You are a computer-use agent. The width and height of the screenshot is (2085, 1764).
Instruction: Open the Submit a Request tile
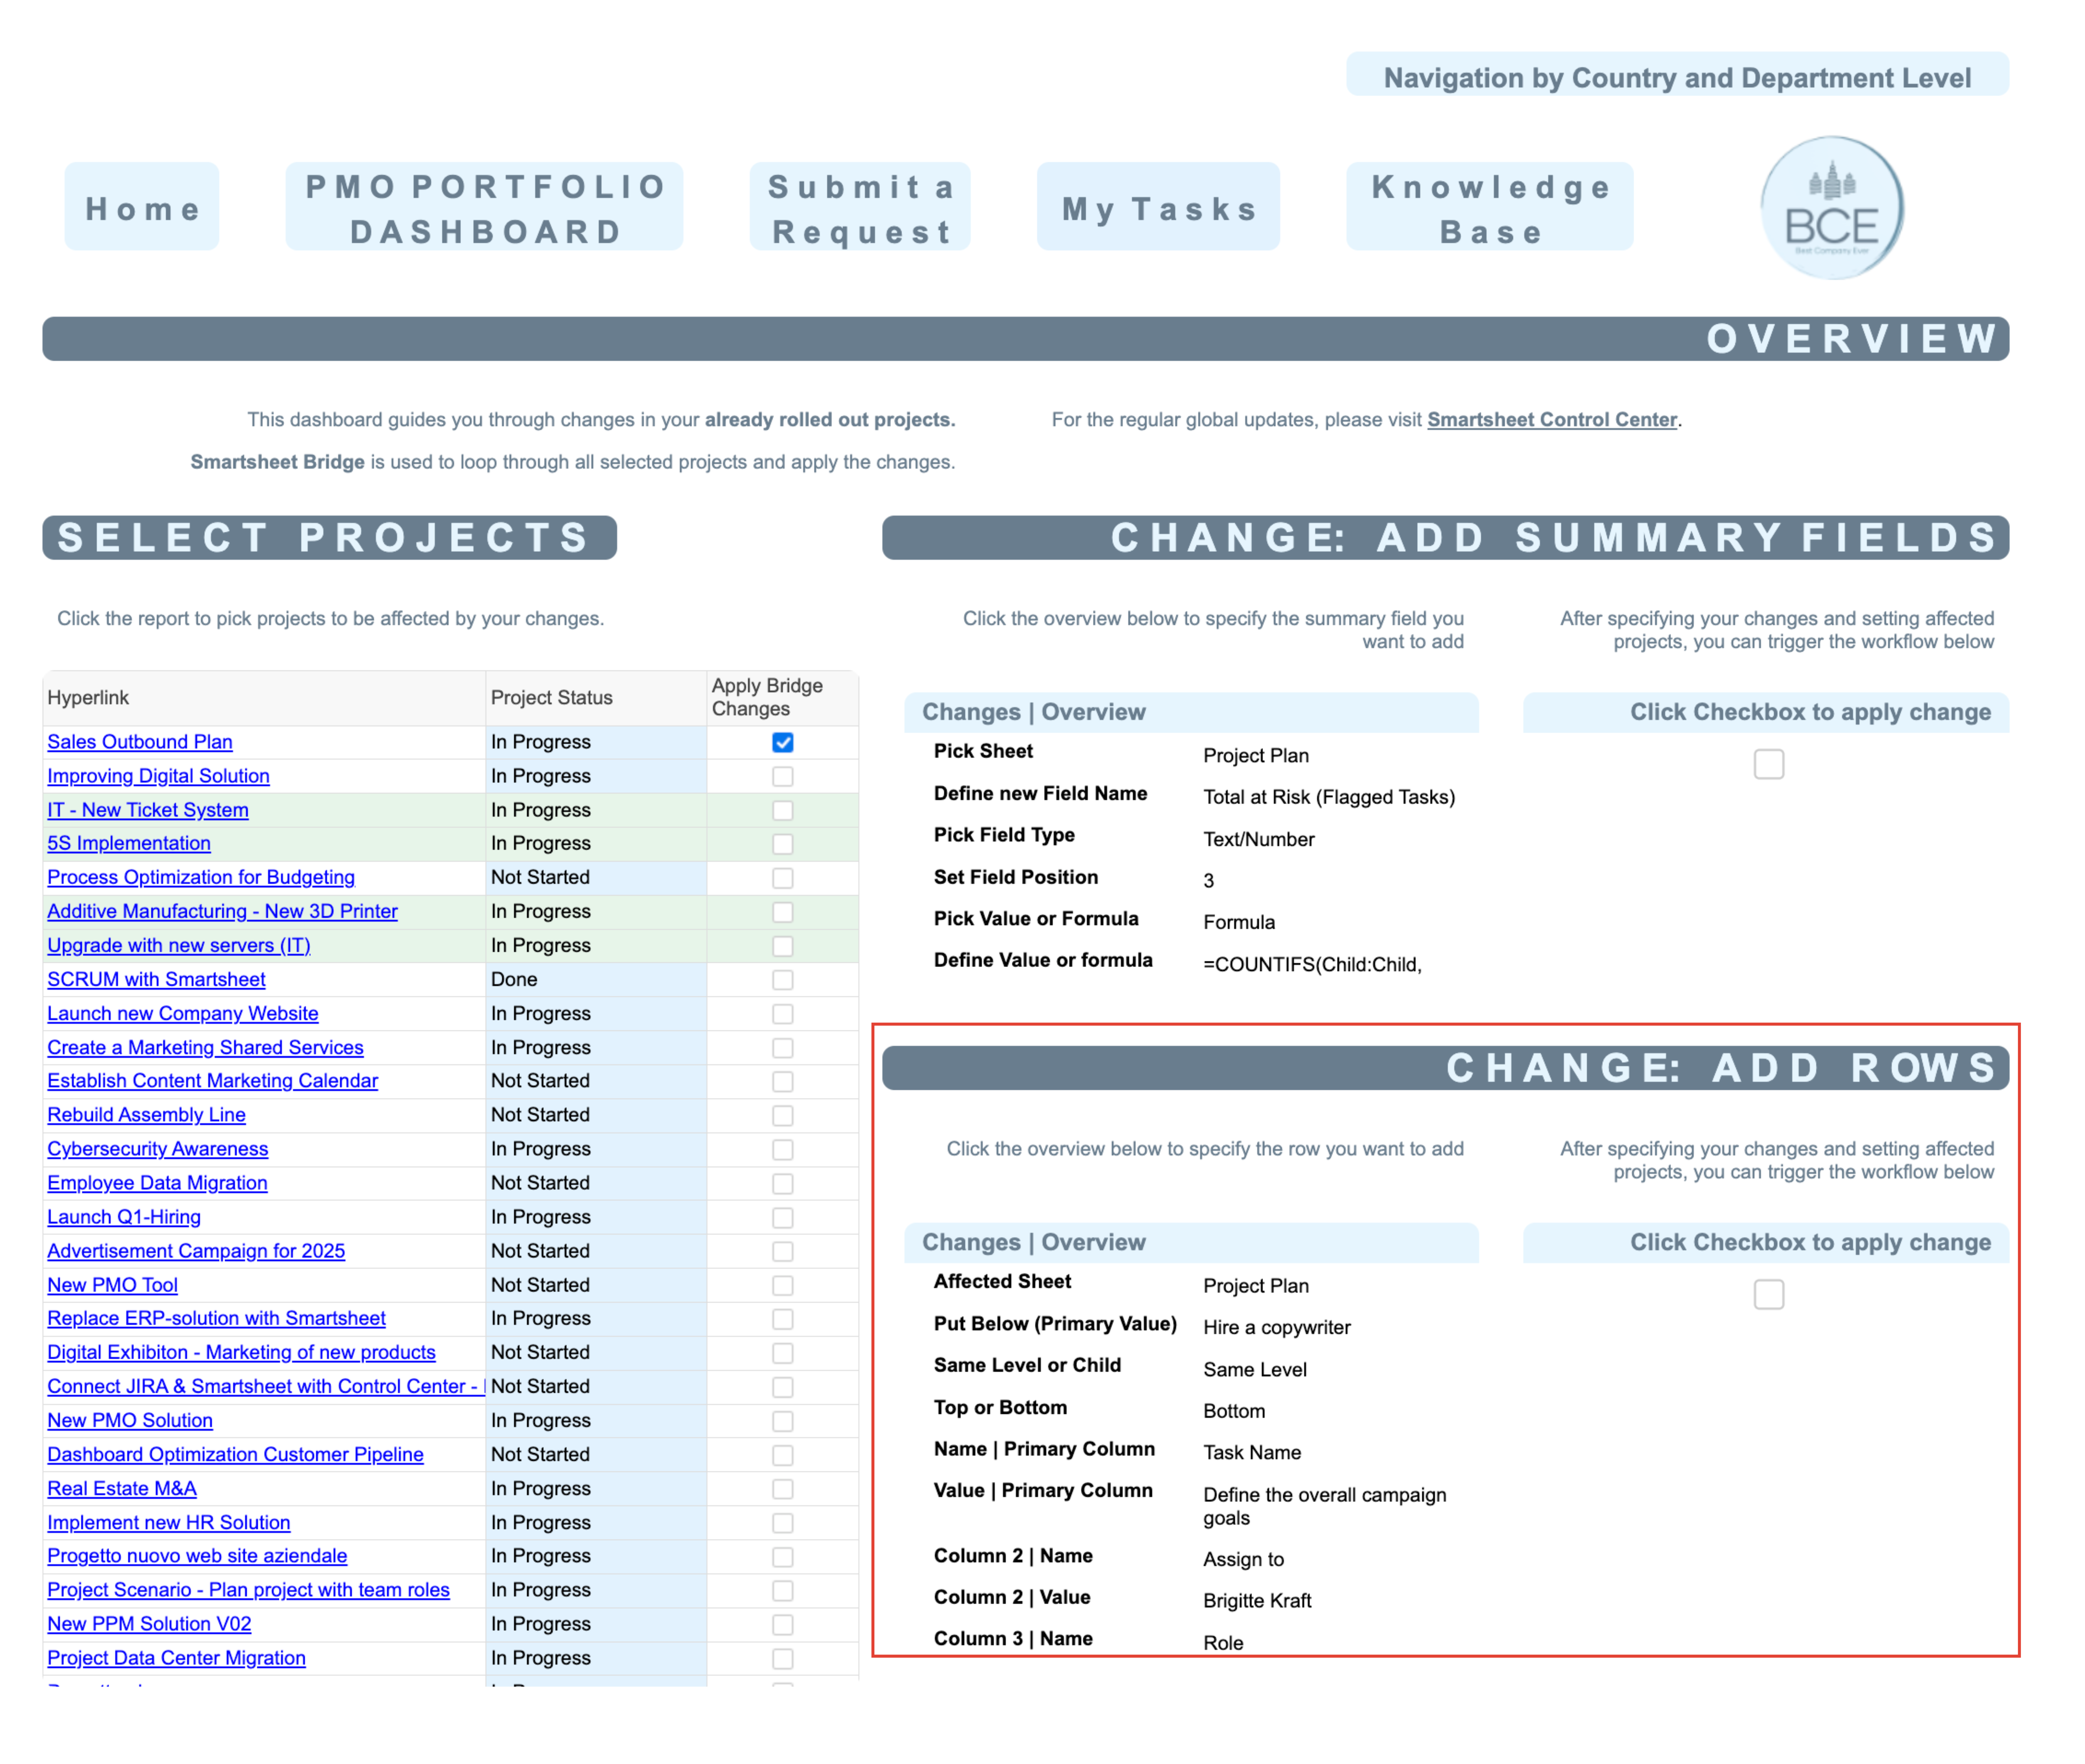860,208
